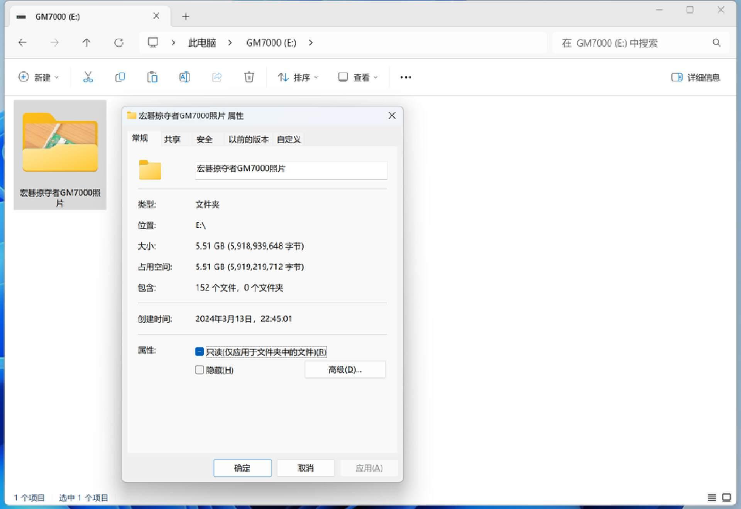Click the OK (确定) button
Image resolution: width=741 pixels, height=509 pixels.
coord(242,468)
